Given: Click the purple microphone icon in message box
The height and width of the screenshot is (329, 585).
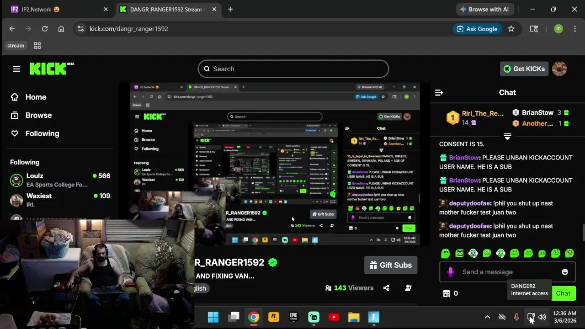Looking at the screenshot, I should point(450,272).
